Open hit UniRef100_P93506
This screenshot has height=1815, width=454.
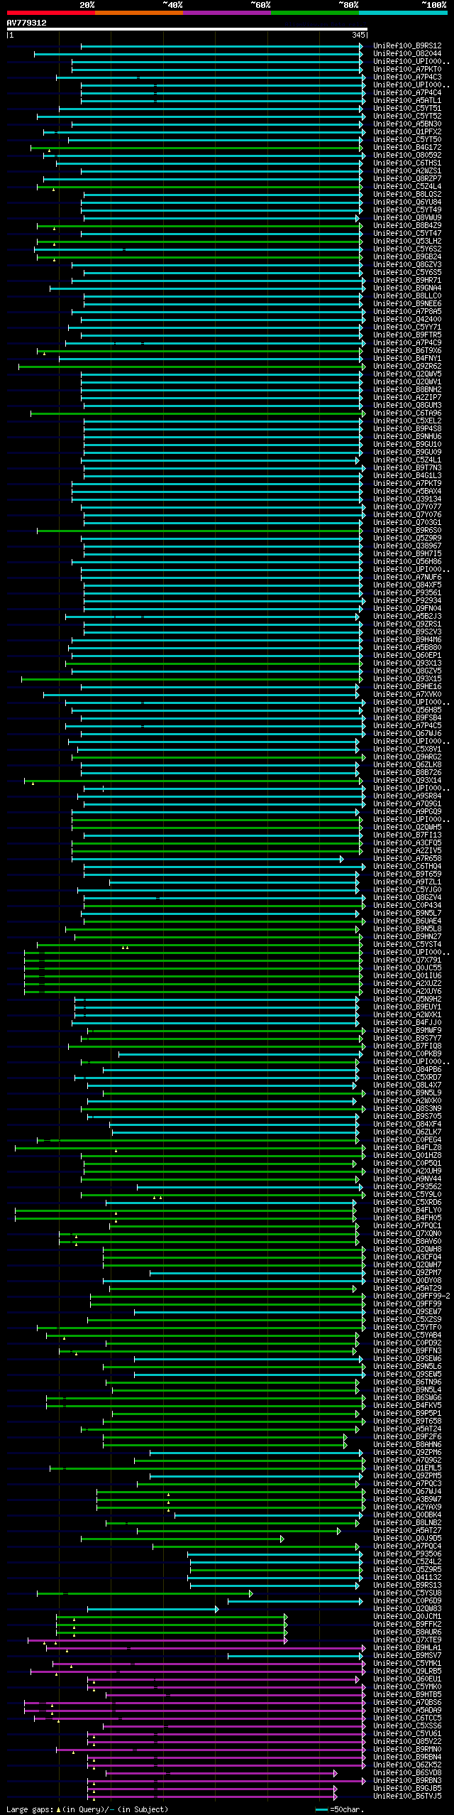pos(407,1554)
